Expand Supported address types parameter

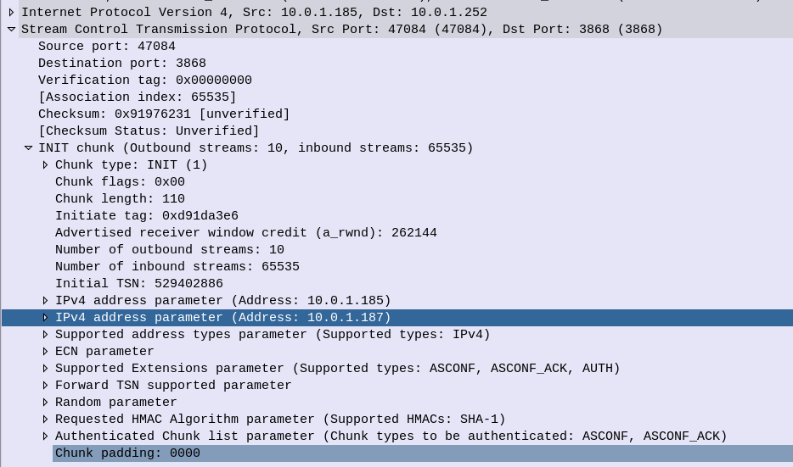pyautogui.click(x=46, y=335)
